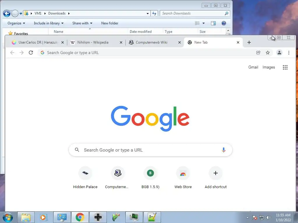Image resolution: width=298 pixels, height=223 pixels.
Task: Sort files by the Type column
Action: (180, 31)
